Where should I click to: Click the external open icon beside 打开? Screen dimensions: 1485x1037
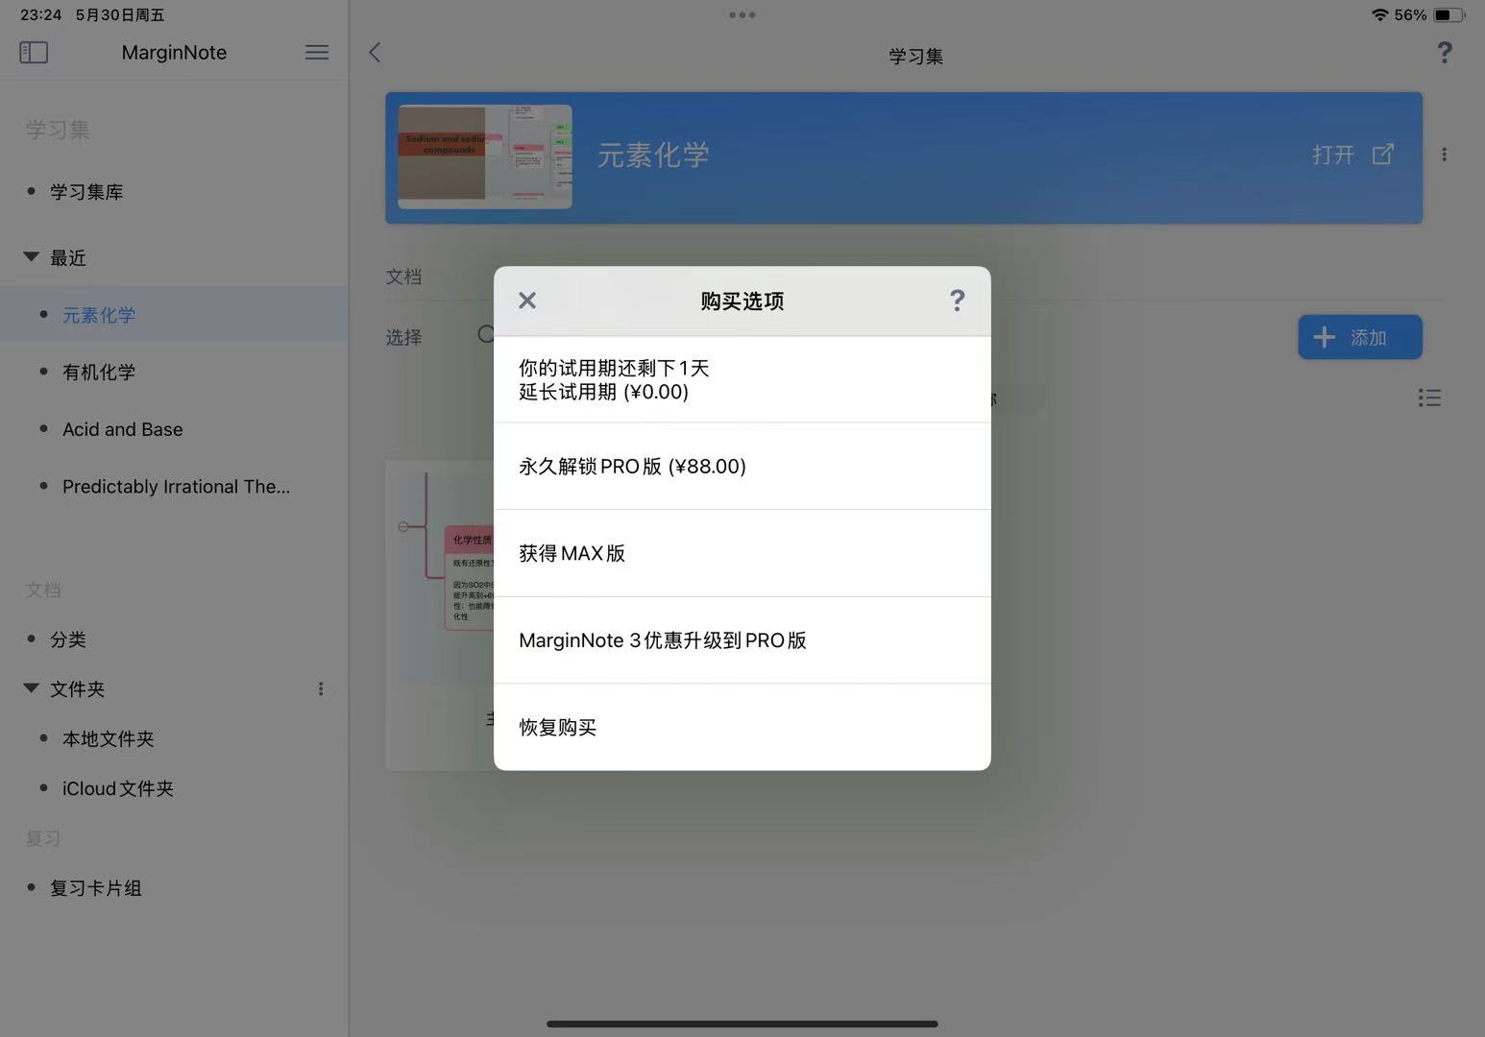[x=1383, y=155]
